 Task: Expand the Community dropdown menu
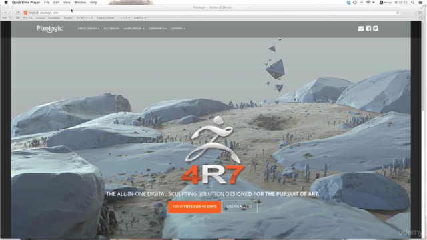pyautogui.click(x=157, y=29)
